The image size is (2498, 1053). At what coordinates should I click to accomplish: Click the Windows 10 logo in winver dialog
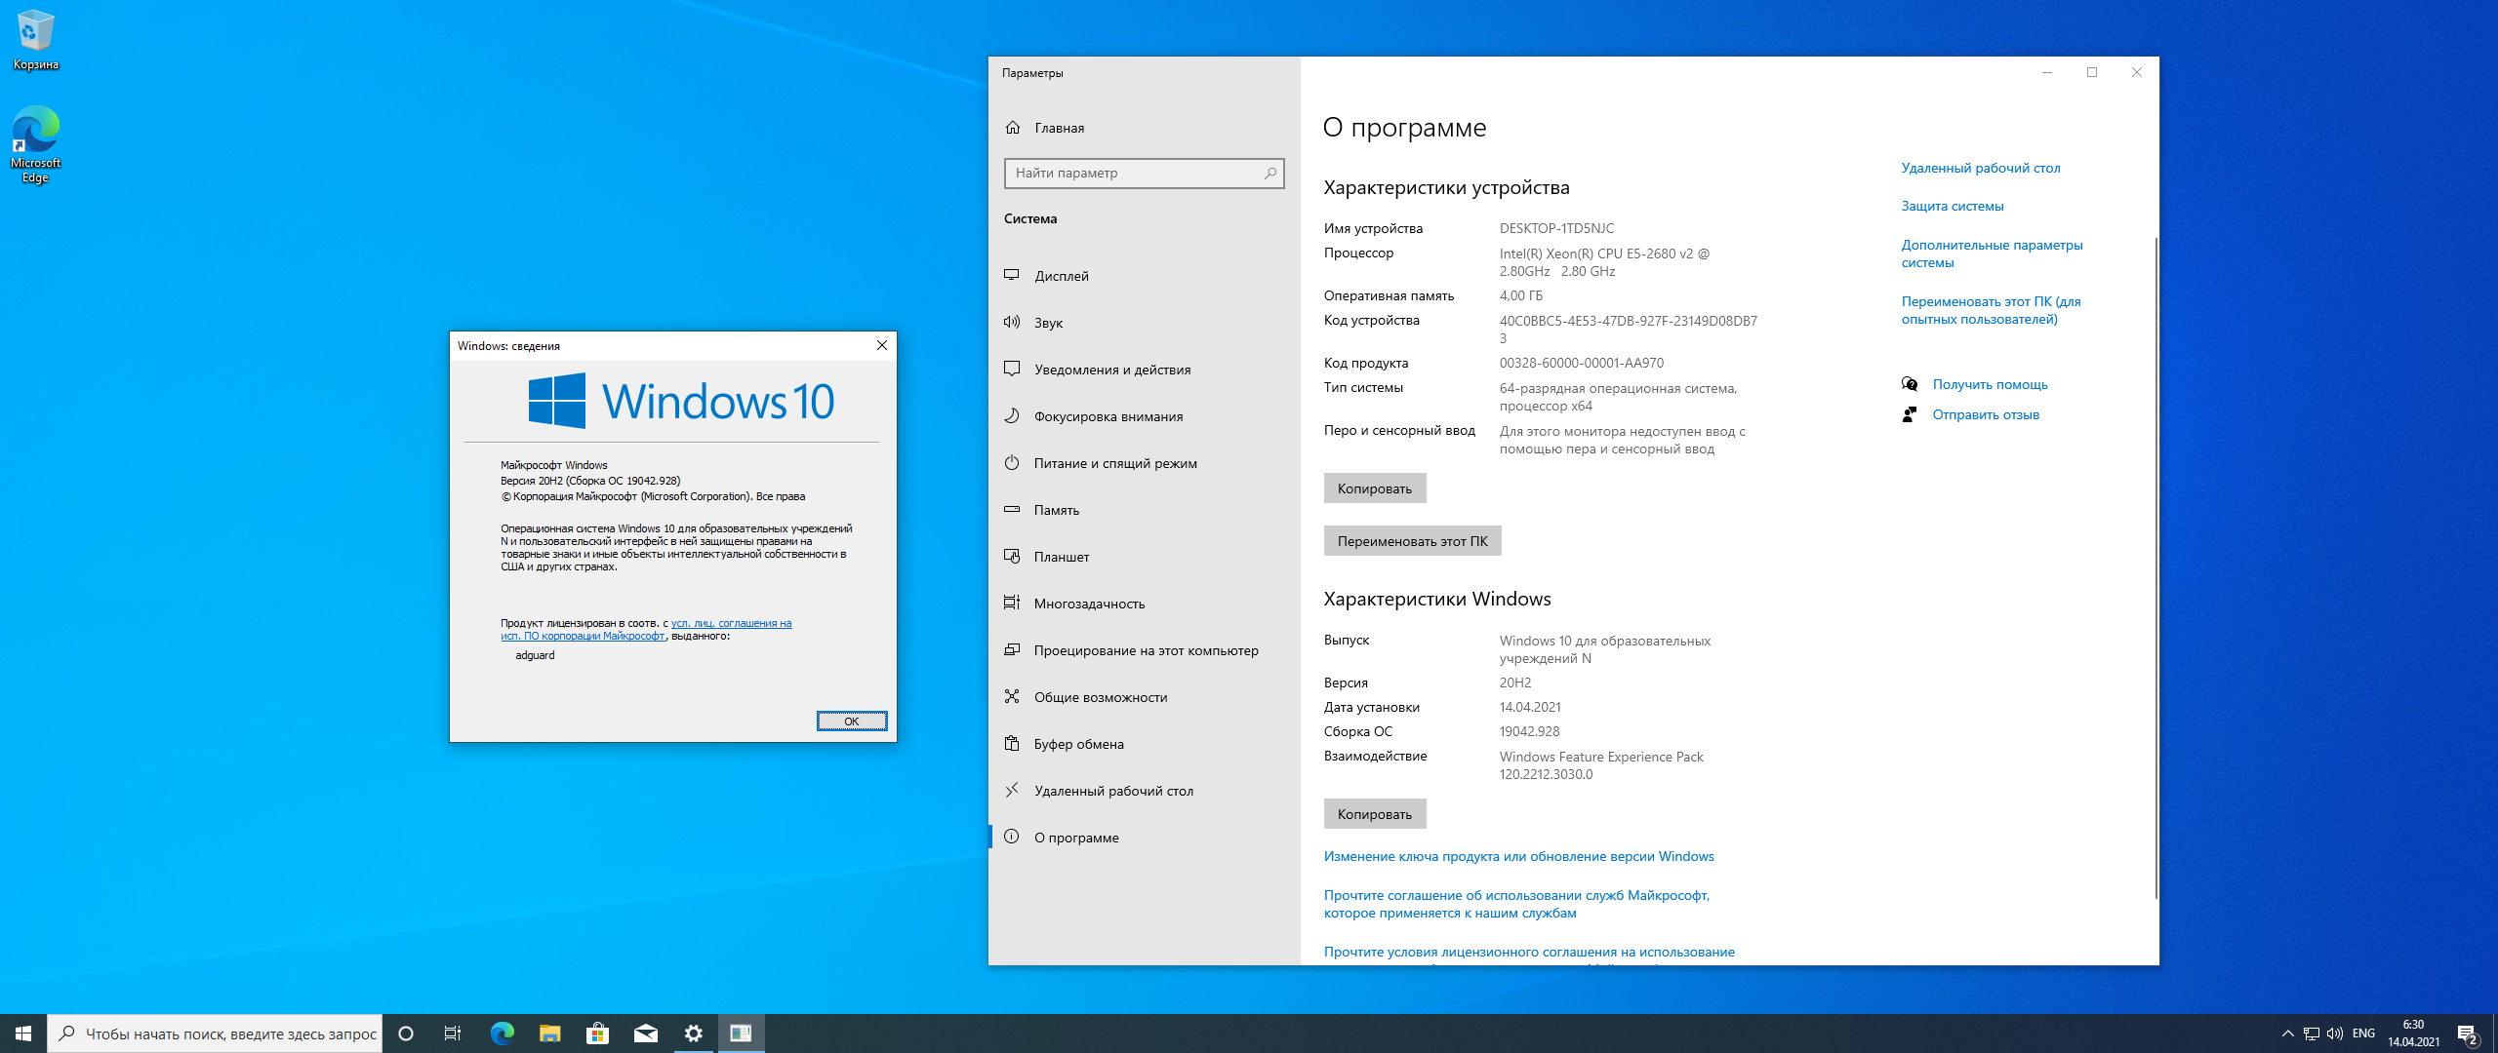(680, 401)
